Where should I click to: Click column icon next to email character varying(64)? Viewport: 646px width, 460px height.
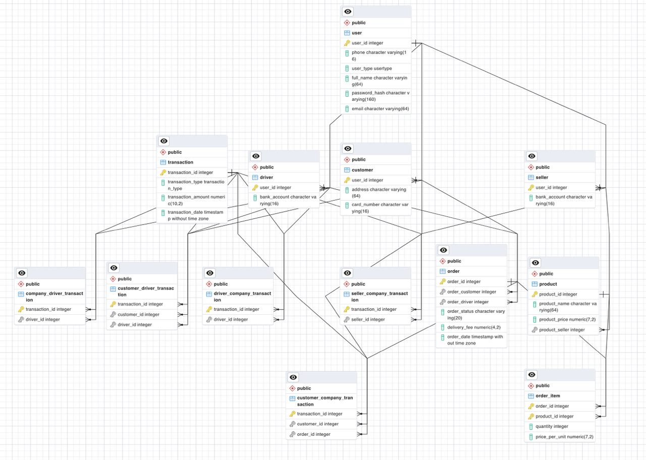click(347, 109)
